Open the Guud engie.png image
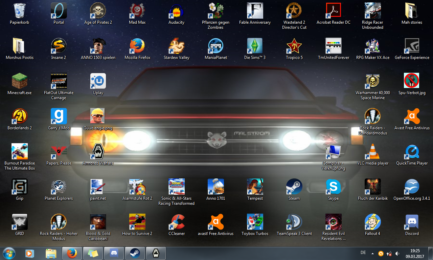Screen dimensions: 433x260 [98, 116]
